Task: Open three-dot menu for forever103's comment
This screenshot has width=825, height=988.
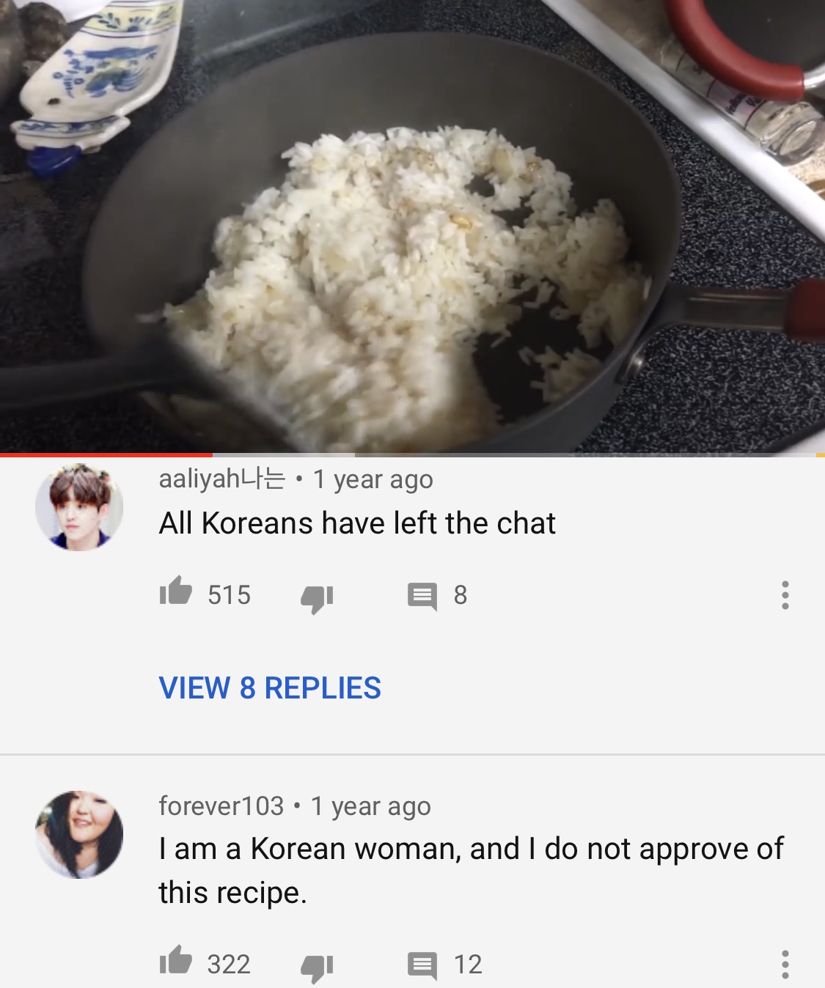Action: [785, 965]
